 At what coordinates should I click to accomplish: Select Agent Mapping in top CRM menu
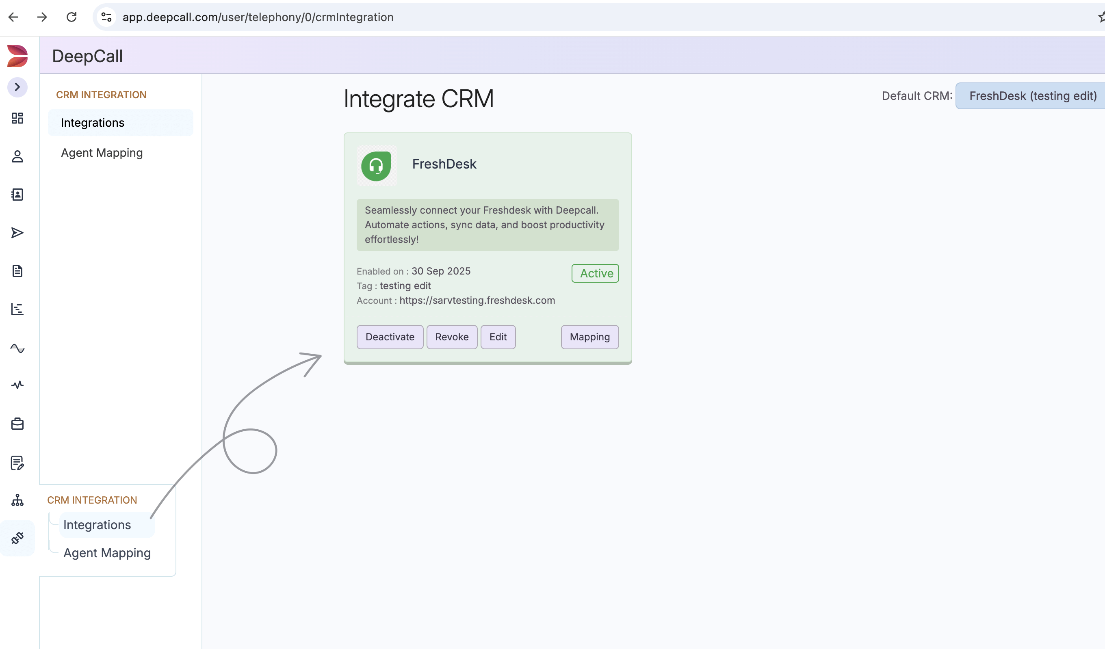(102, 153)
